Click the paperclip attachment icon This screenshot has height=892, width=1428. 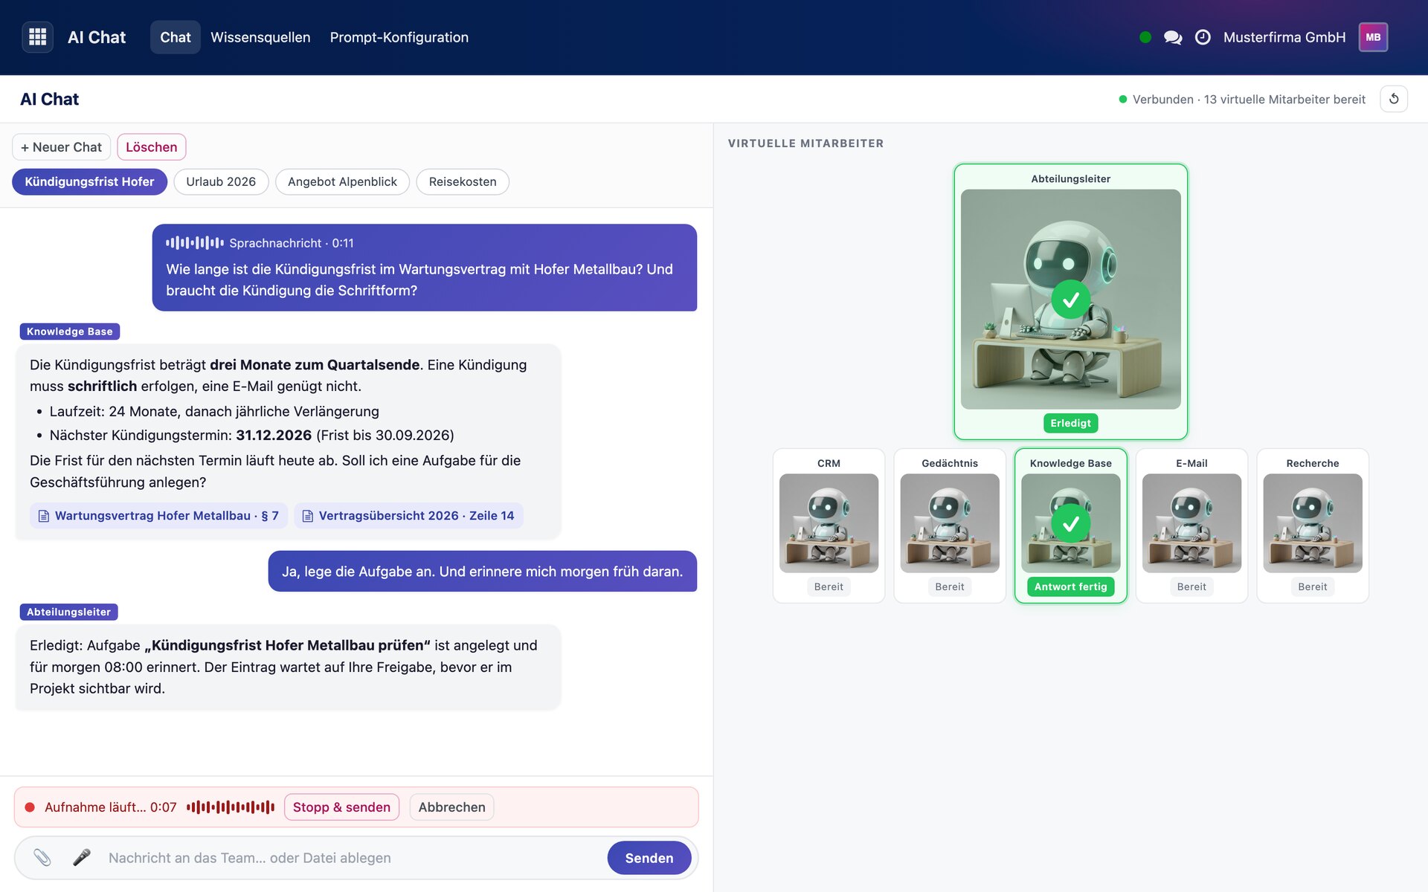click(x=42, y=858)
